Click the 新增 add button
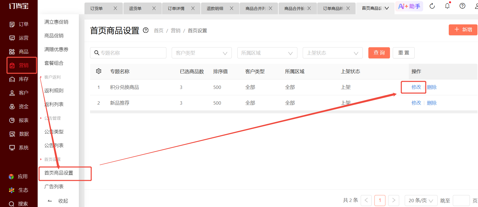 click(463, 30)
